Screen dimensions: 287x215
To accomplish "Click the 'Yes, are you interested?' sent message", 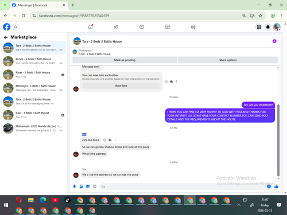I will [x=258, y=105].
